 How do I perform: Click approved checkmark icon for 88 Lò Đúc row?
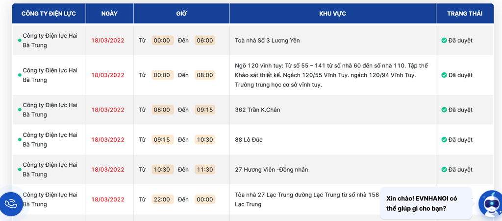pyautogui.click(x=444, y=140)
